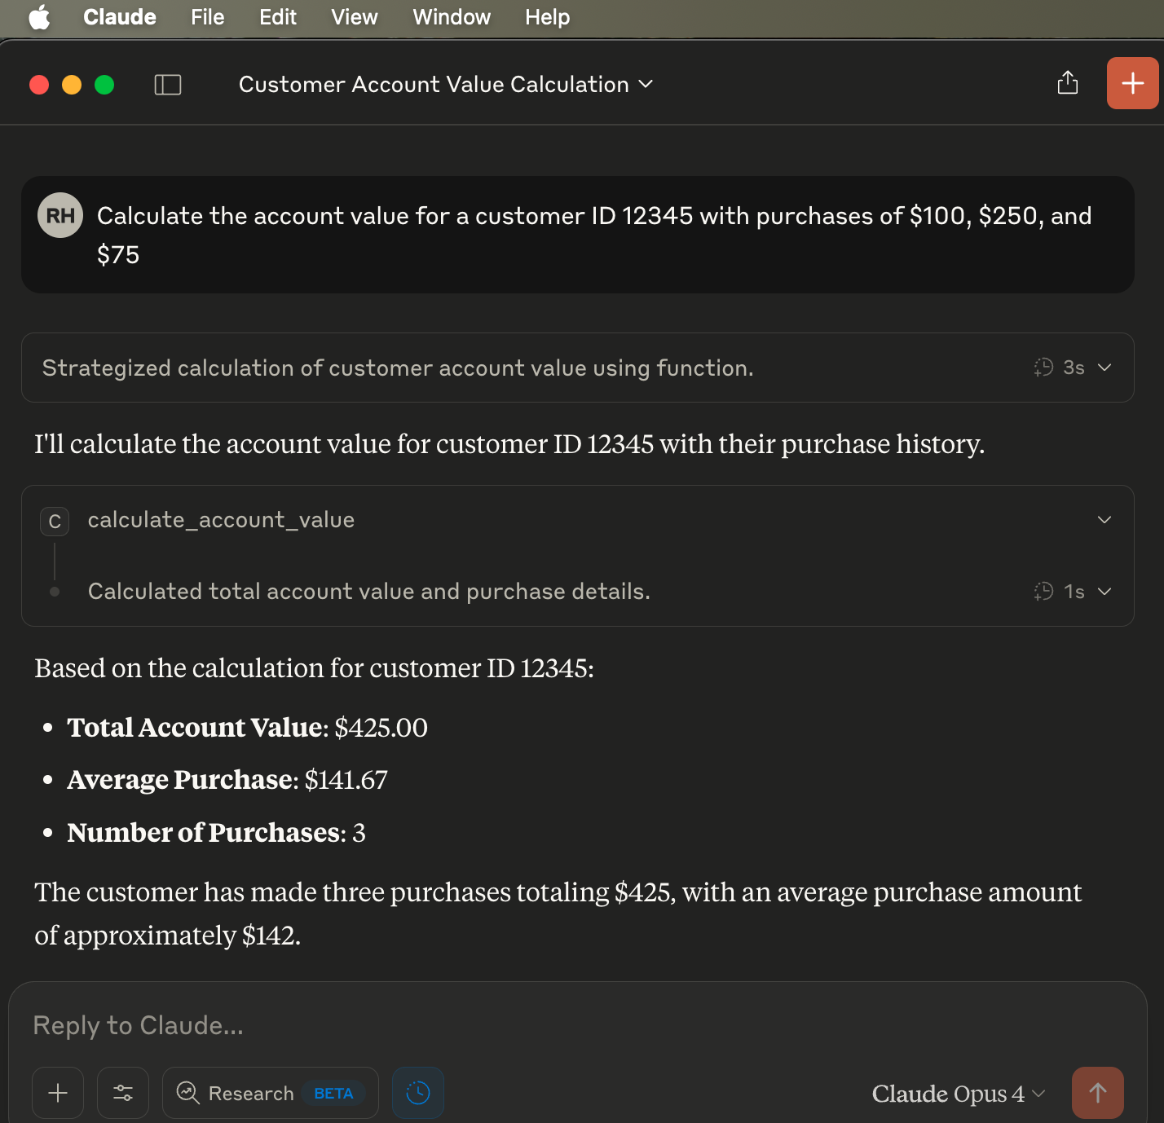Open the Edit menu
The height and width of the screenshot is (1123, 1164).
(278, 17)
